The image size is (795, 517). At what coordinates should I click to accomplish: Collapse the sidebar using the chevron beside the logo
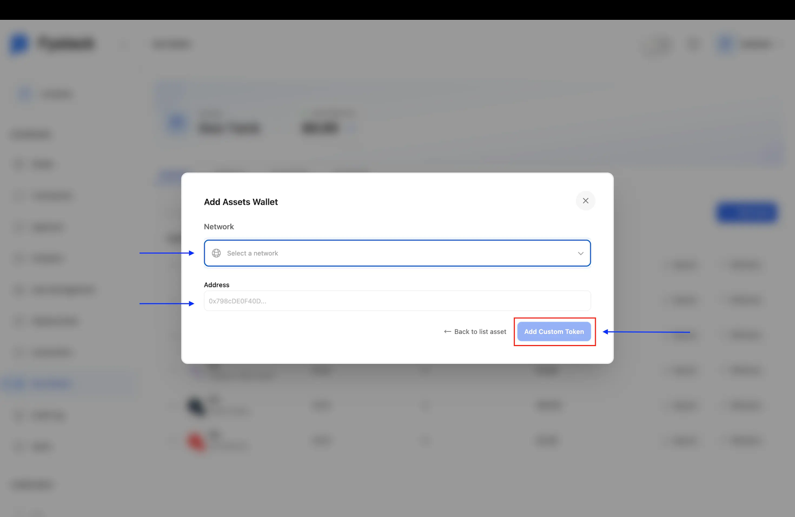(123, 44)
